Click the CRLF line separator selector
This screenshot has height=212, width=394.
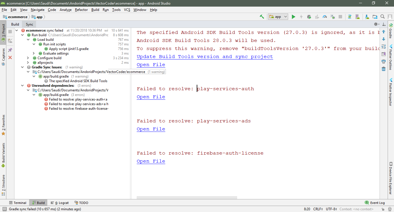(x=318, y=209)
